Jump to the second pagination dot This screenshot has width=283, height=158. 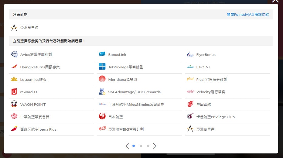[141, 146]
